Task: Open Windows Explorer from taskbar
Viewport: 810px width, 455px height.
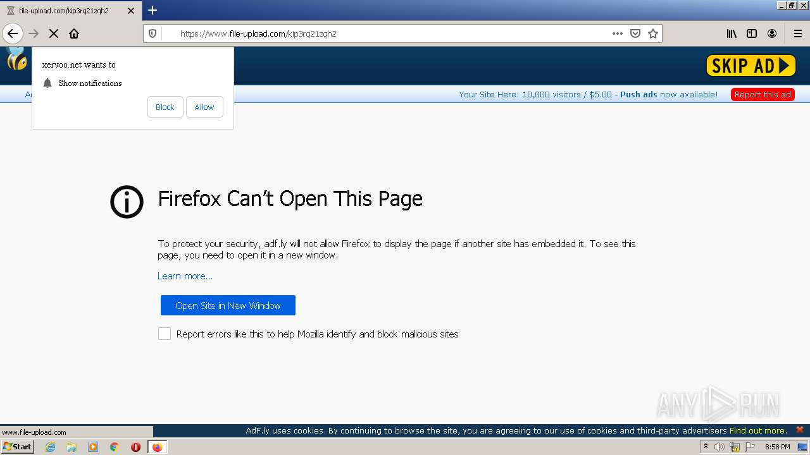Action: click(72, 447)
